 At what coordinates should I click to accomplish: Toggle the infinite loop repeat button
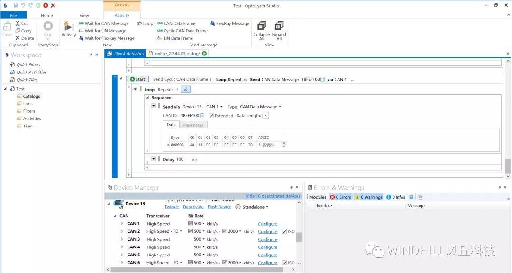185,89
